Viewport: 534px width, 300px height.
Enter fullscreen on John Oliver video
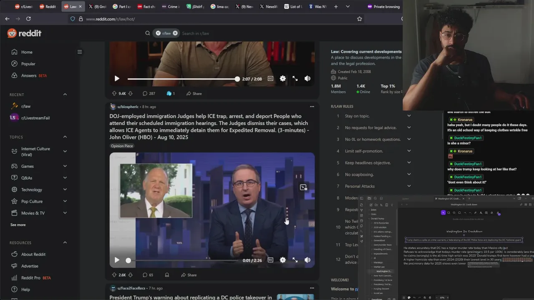[295, 260]
